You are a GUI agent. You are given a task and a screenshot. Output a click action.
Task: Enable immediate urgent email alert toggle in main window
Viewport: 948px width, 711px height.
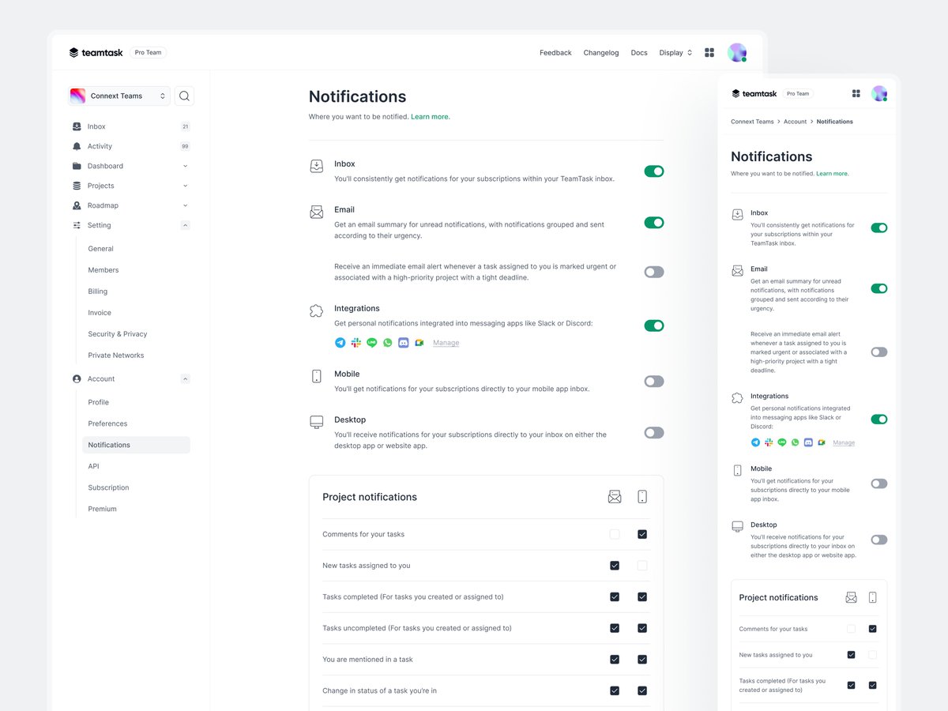tap(654, 272)
